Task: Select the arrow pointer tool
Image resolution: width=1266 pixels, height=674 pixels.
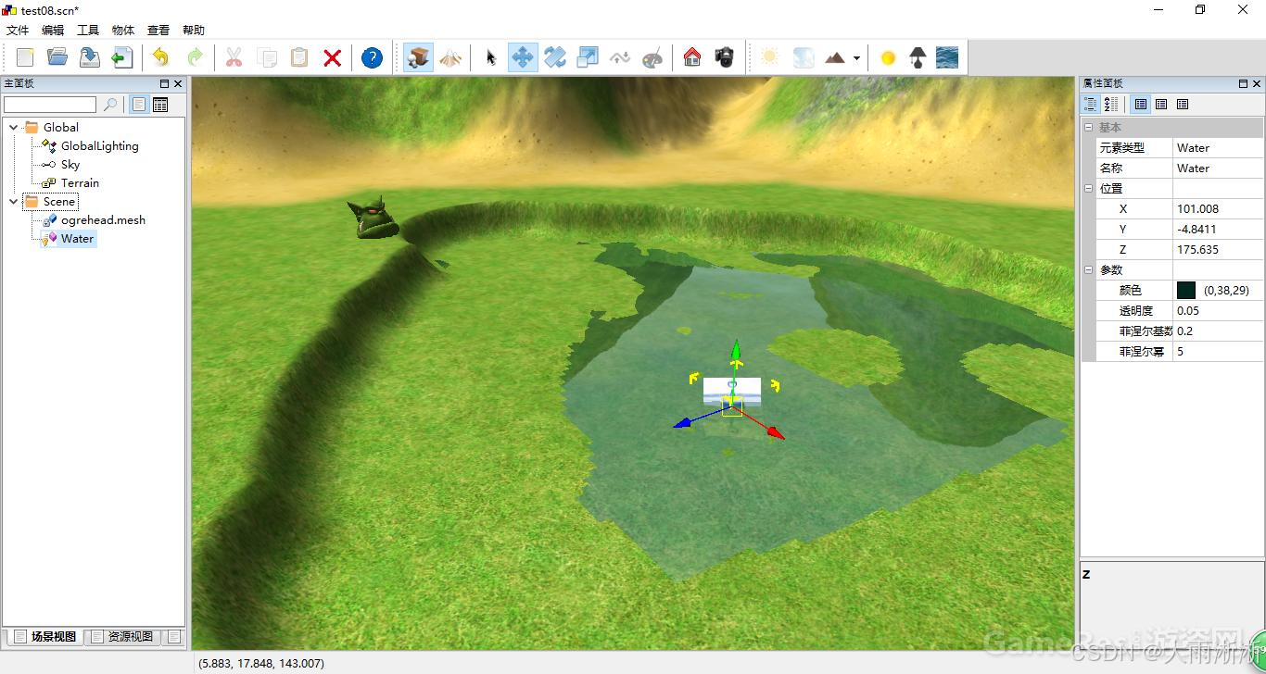Action: pyautogui.click(x=490, y=57)
